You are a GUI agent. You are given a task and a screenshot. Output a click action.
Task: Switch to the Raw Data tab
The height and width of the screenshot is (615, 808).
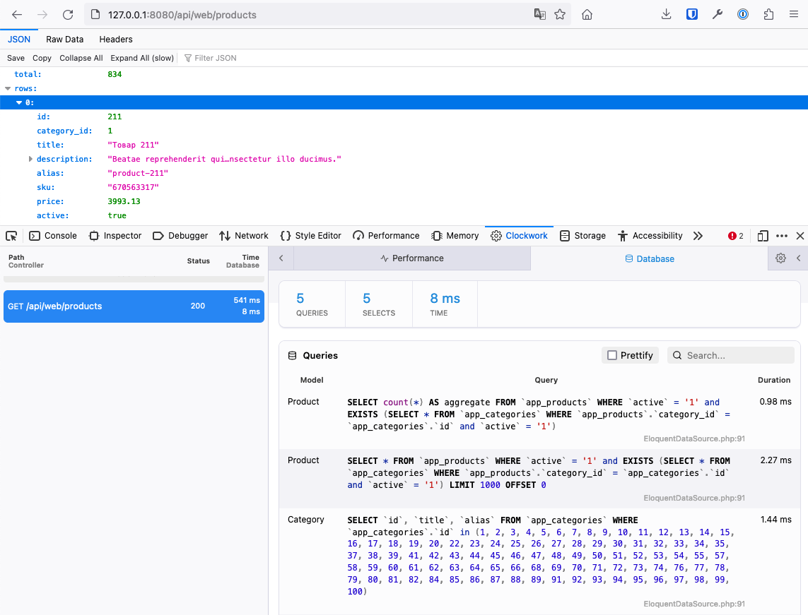(64, 39)
